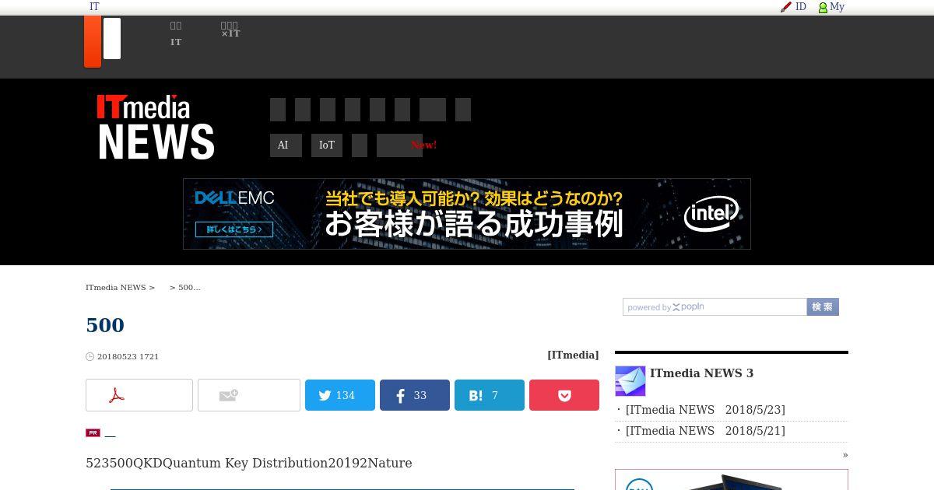Share on Twitter button showing 134

tap(340, 395)
